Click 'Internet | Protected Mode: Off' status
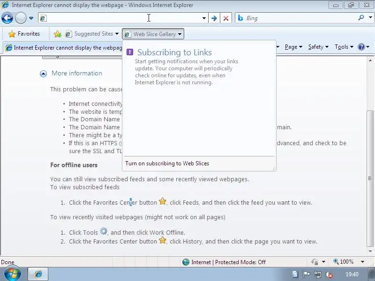 coord(228,262)
